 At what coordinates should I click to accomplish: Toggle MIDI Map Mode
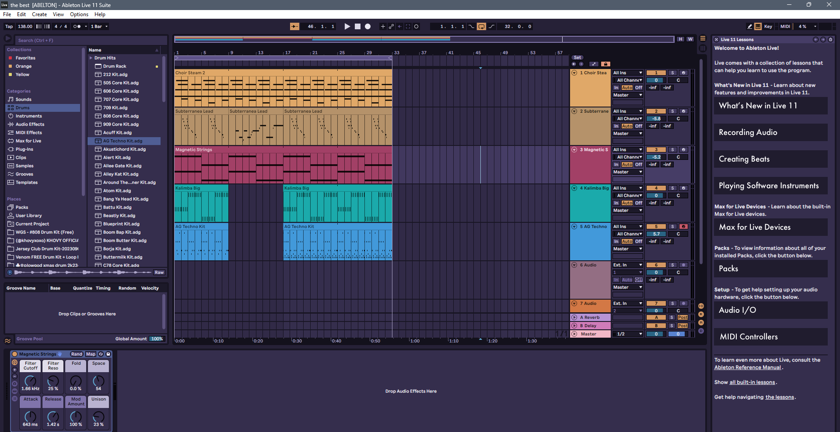coord(785,27)
